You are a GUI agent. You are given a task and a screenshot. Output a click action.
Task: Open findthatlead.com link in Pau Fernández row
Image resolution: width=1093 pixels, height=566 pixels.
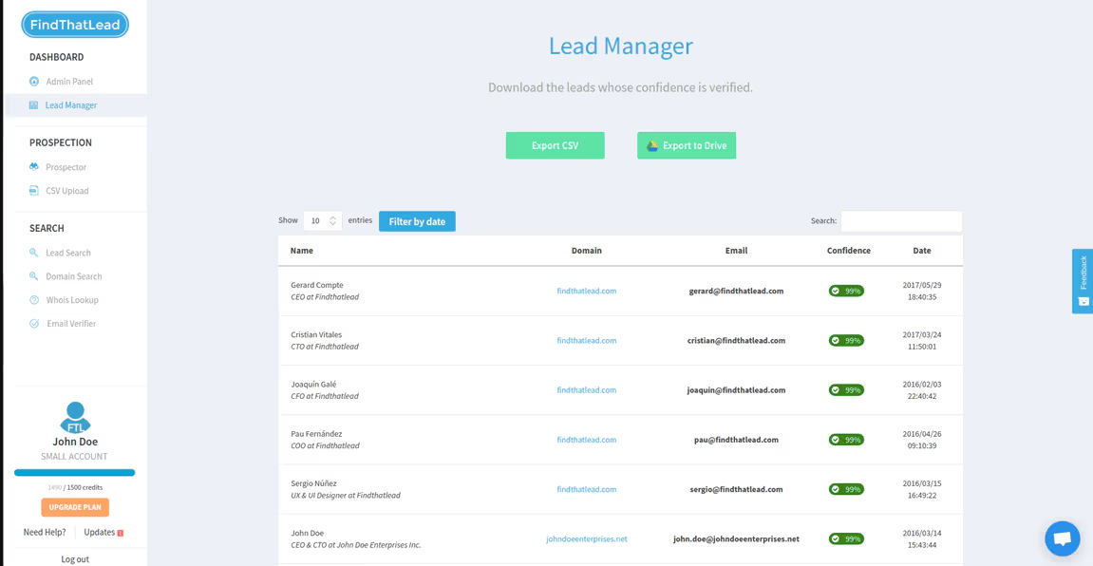point(586,440)
